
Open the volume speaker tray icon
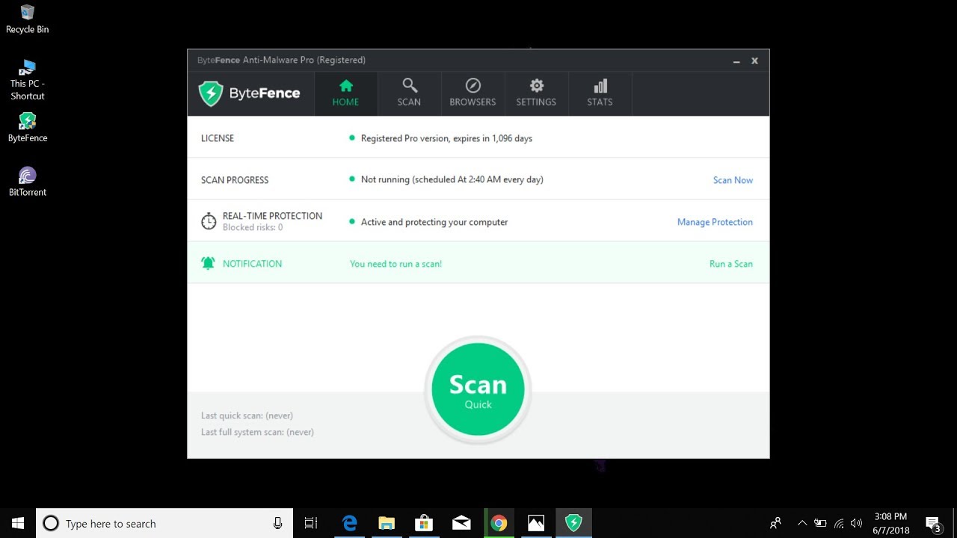pos(857,524)
